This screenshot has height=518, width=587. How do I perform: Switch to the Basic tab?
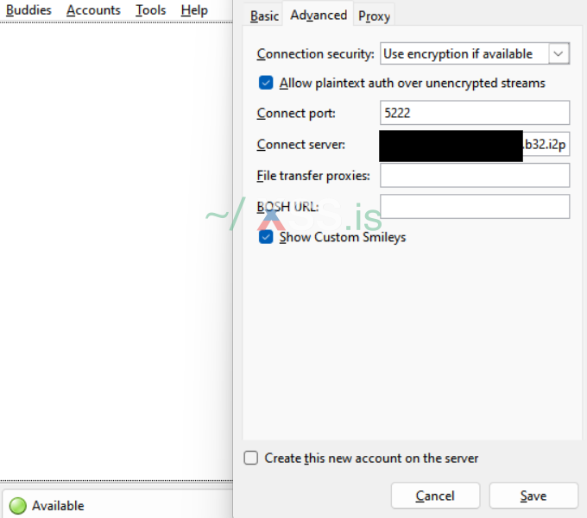click(x=264, y=16)
